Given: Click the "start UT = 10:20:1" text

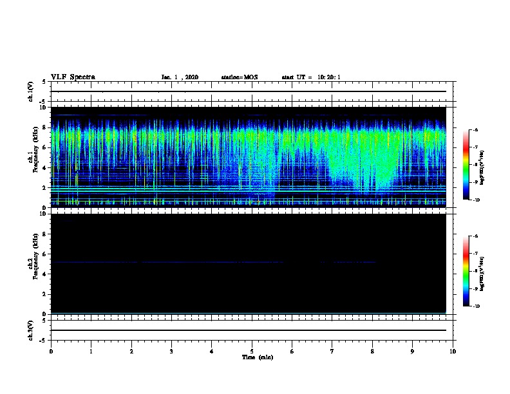Looking at the screenshot, I should point(311,77).
